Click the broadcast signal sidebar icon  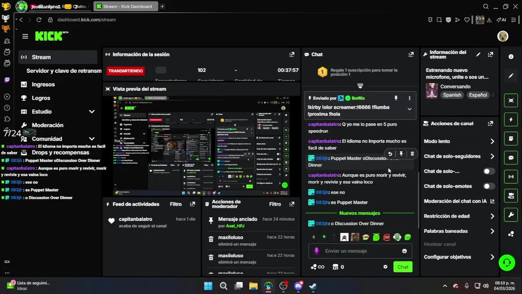511,177
